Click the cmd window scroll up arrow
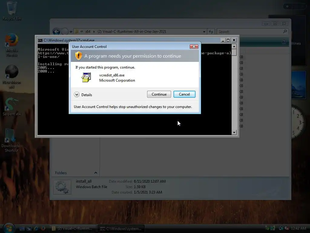 (234, 46)
